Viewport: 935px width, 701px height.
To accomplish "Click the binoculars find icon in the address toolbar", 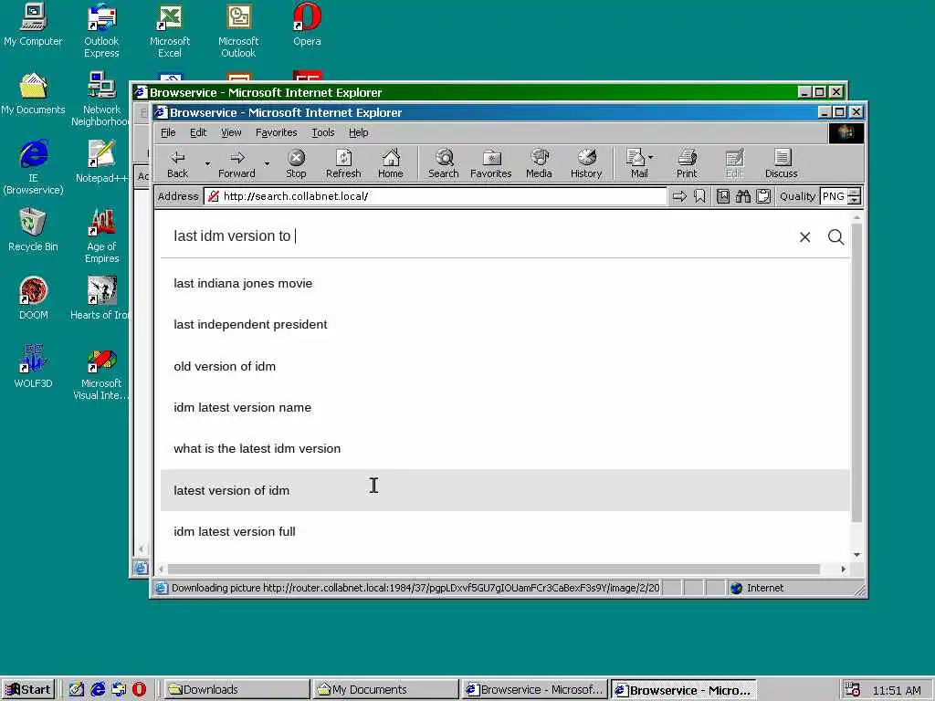I will coord(743,196).
